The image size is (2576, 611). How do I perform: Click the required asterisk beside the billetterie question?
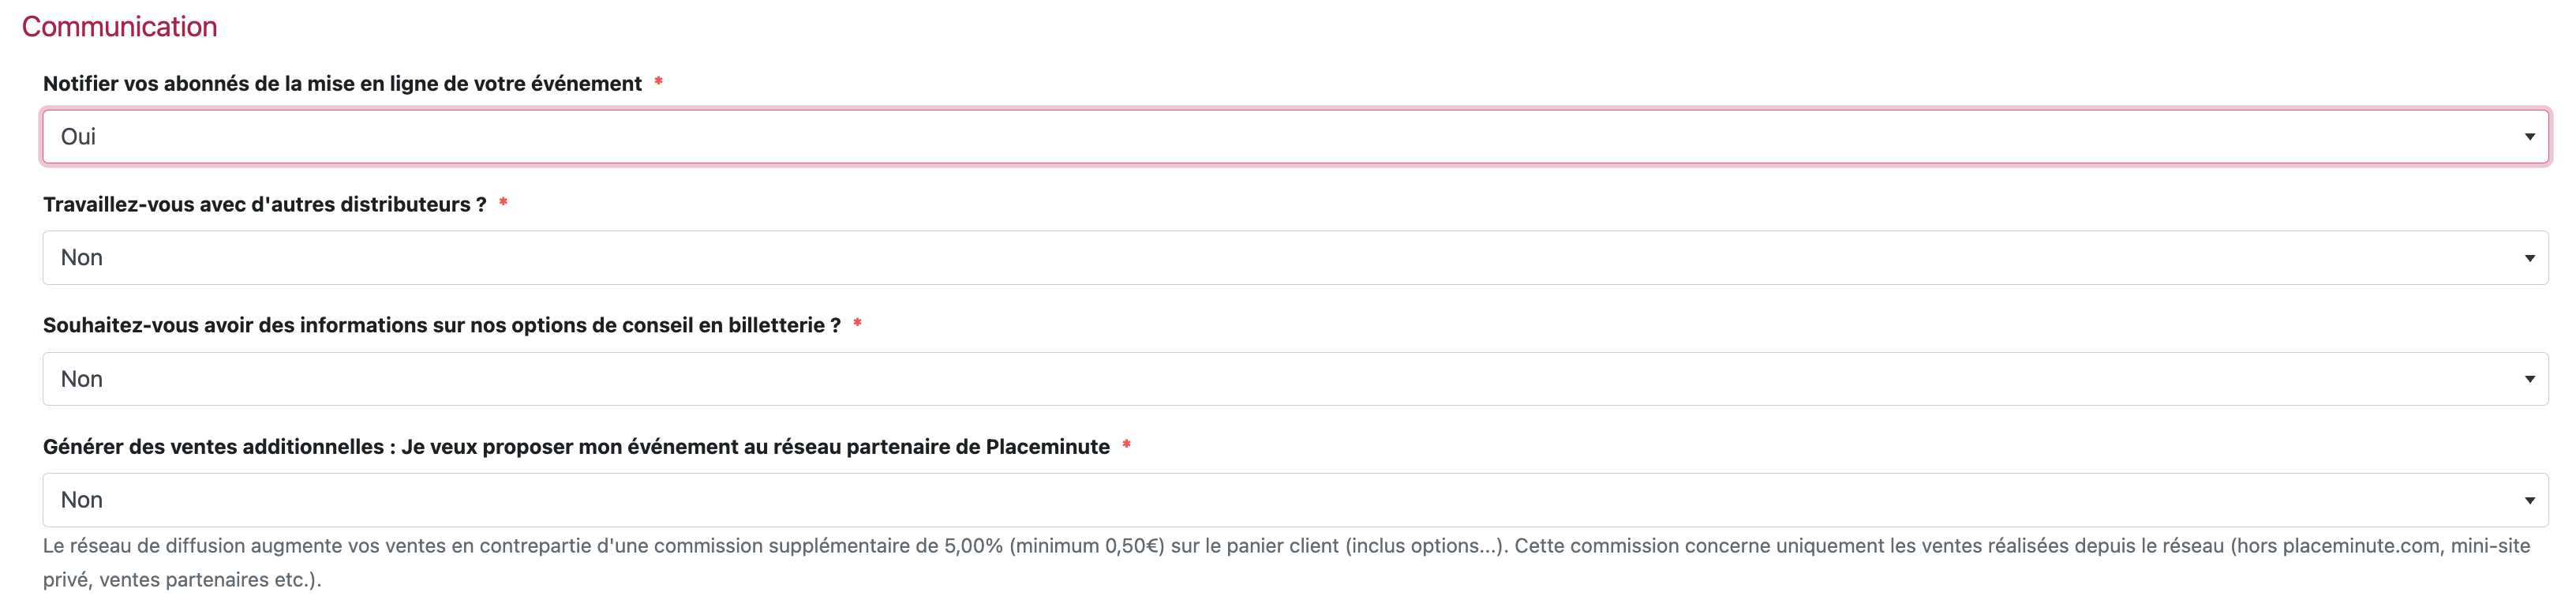coord(857,324)
